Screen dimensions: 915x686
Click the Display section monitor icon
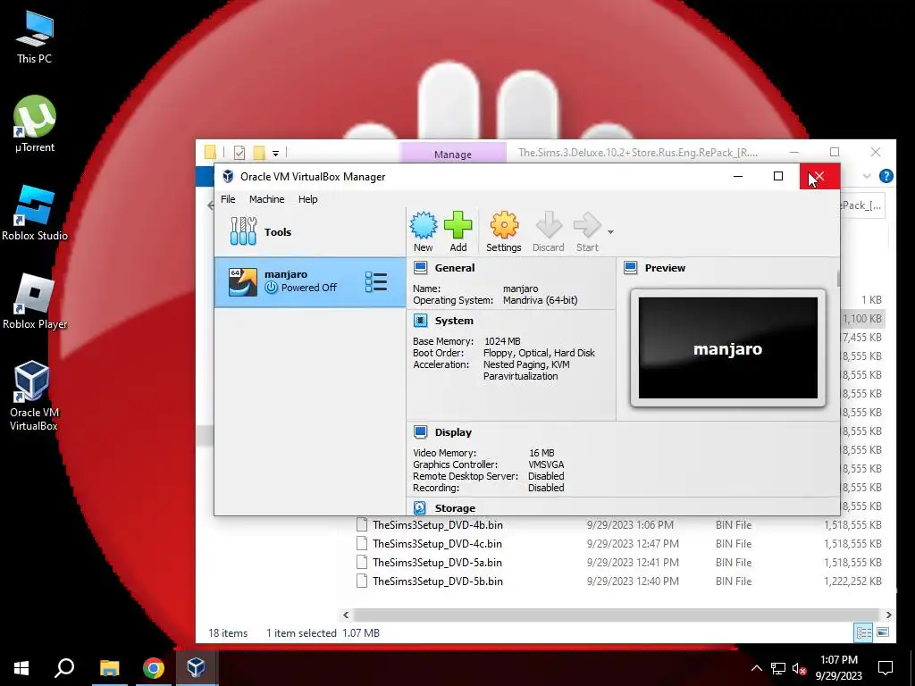click(420, 431)
